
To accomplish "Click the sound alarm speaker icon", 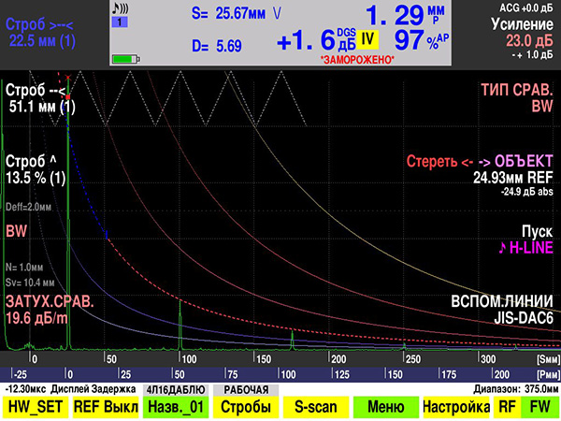I will [121, 8].
